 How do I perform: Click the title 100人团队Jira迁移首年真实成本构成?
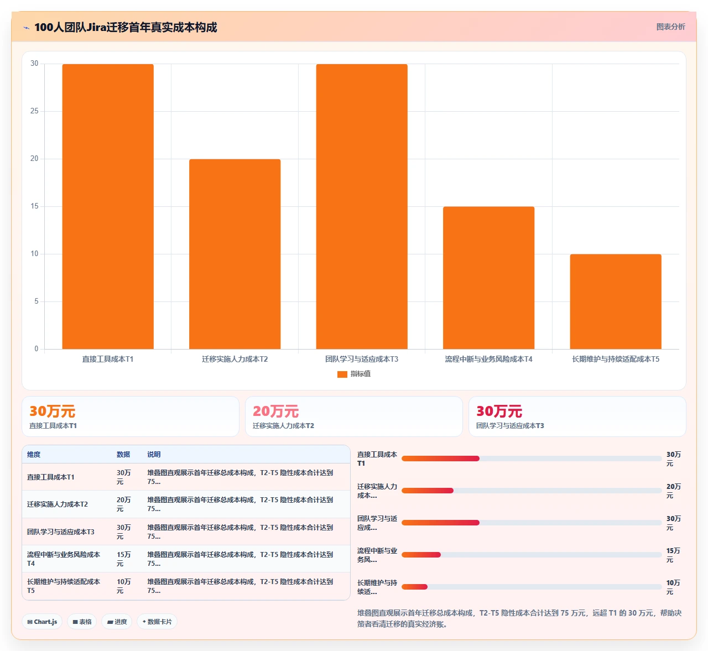click(126, 27)
